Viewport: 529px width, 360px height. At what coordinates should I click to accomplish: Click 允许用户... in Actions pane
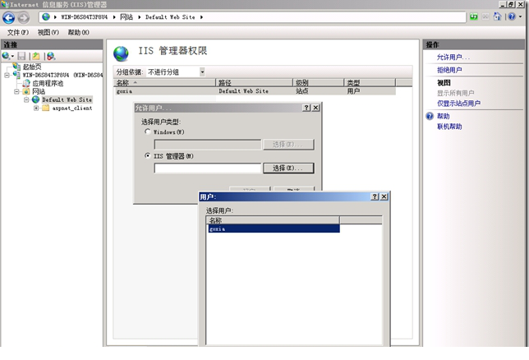tap(453, 57)
